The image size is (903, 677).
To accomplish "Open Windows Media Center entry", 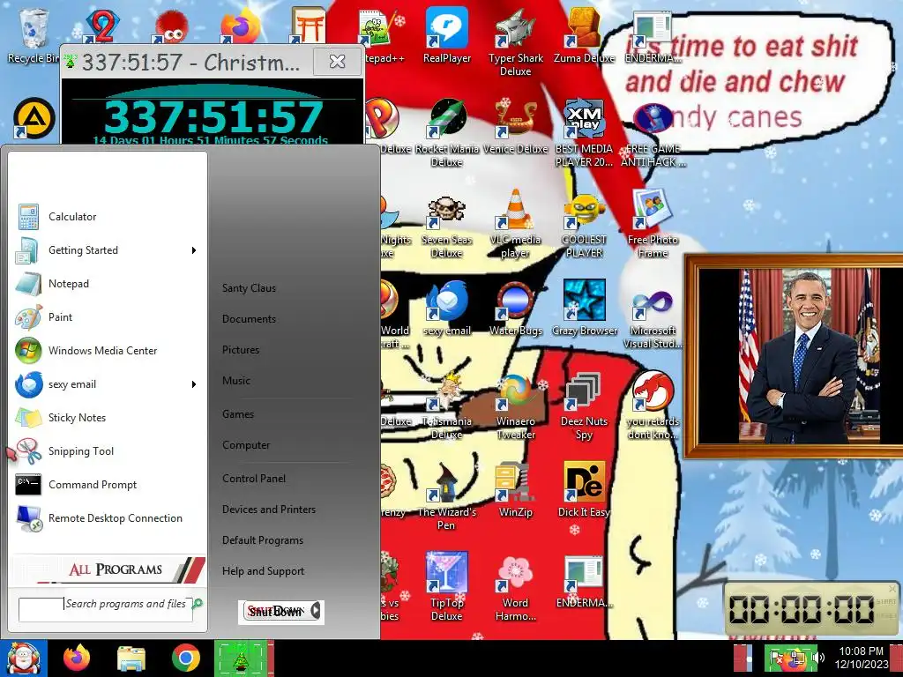I will pyautogui.click(x=107, y=351).
